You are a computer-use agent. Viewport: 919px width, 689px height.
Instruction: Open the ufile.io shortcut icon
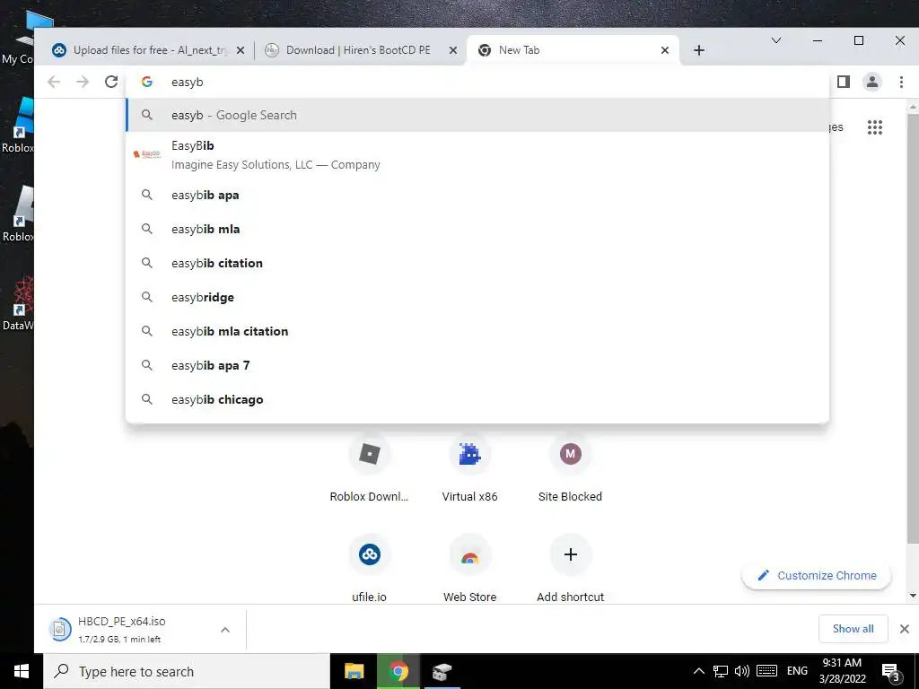point(369,554)
